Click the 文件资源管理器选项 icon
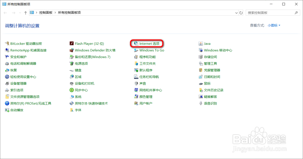The height and width of the screenshot is (159, 303). coord(7,97)
